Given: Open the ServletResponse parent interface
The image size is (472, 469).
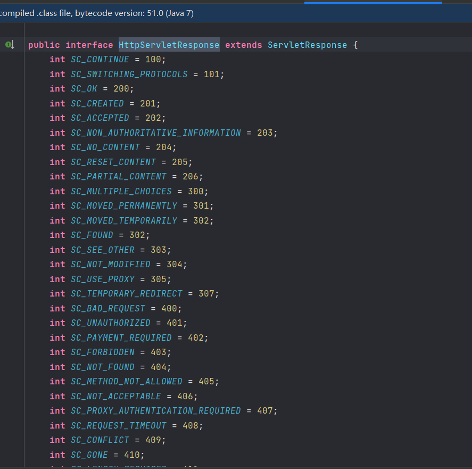Looking at the screenshot, I should tap(307, 45).
